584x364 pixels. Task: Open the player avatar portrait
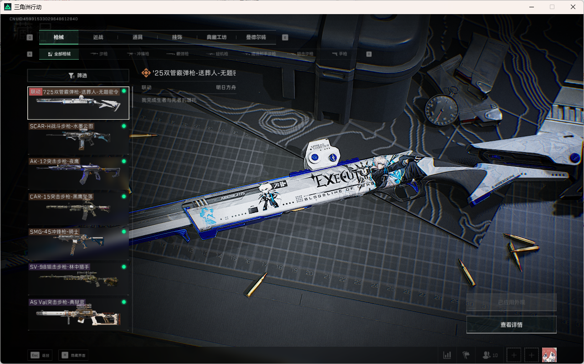pos(549,355)
